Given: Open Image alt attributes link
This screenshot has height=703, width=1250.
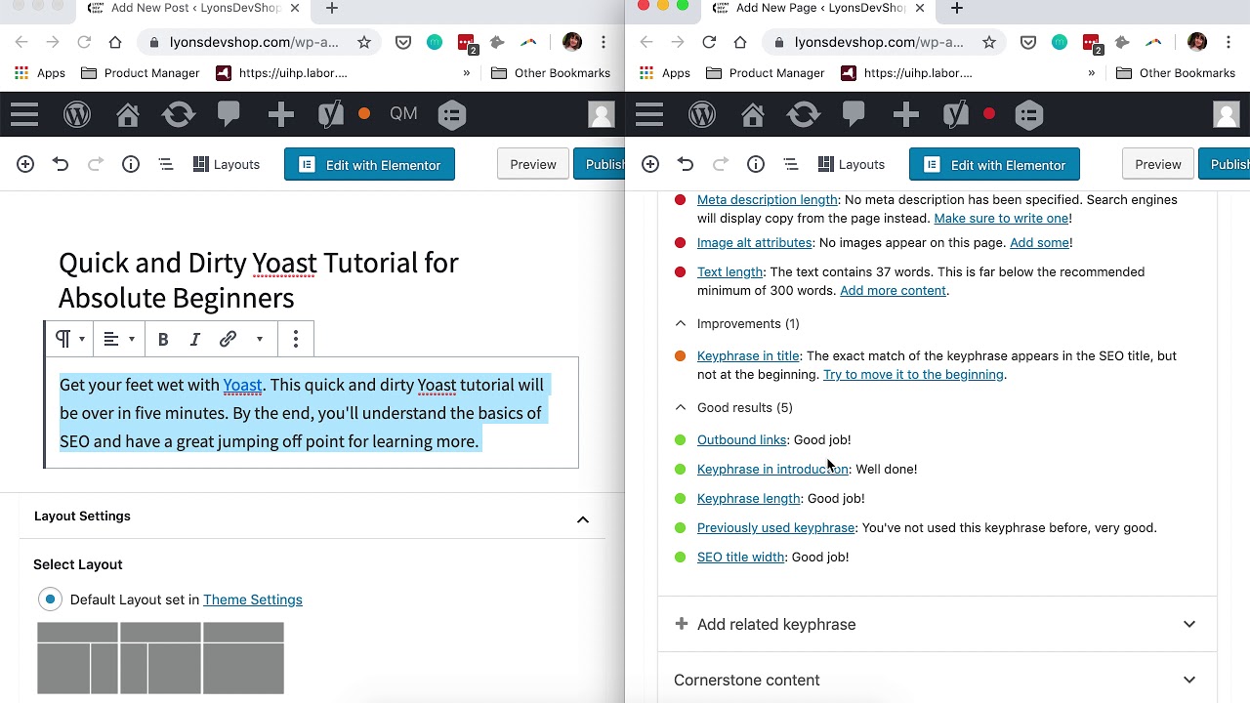Looking at the screenshot, I should 754,242.
